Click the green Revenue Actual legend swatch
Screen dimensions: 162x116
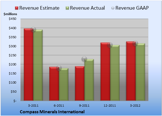67,8
